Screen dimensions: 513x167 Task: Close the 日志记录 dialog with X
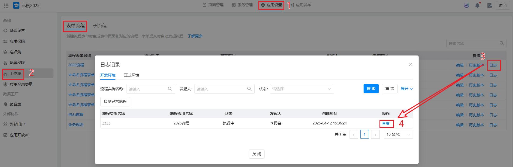click(x=411, y=64)
